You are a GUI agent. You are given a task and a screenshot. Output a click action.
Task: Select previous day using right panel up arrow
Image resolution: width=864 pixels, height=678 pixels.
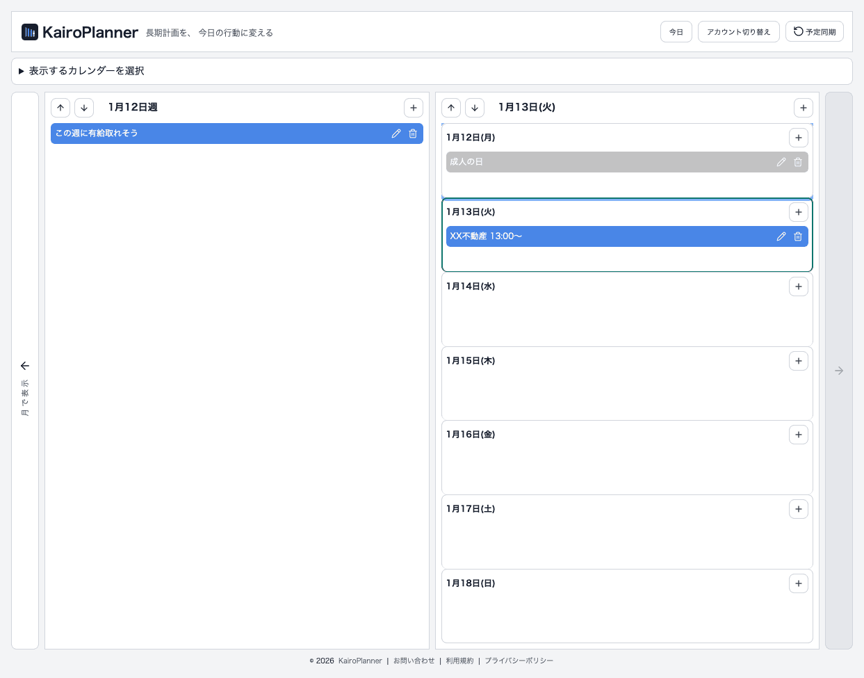tap(450, 107)
